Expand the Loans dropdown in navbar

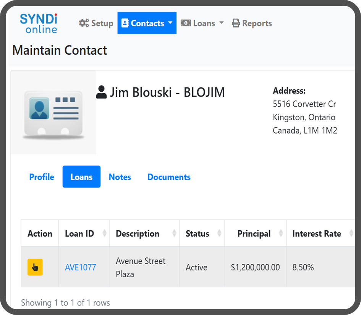pos(202,23)
